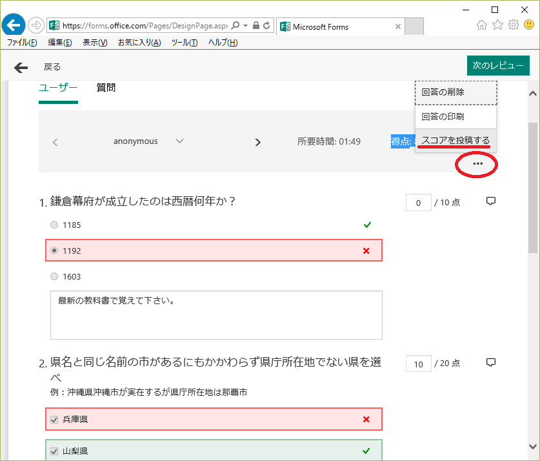Click the browser back arrow button
This screenshot has width=540, height=461.
click(x=14, y=26)
